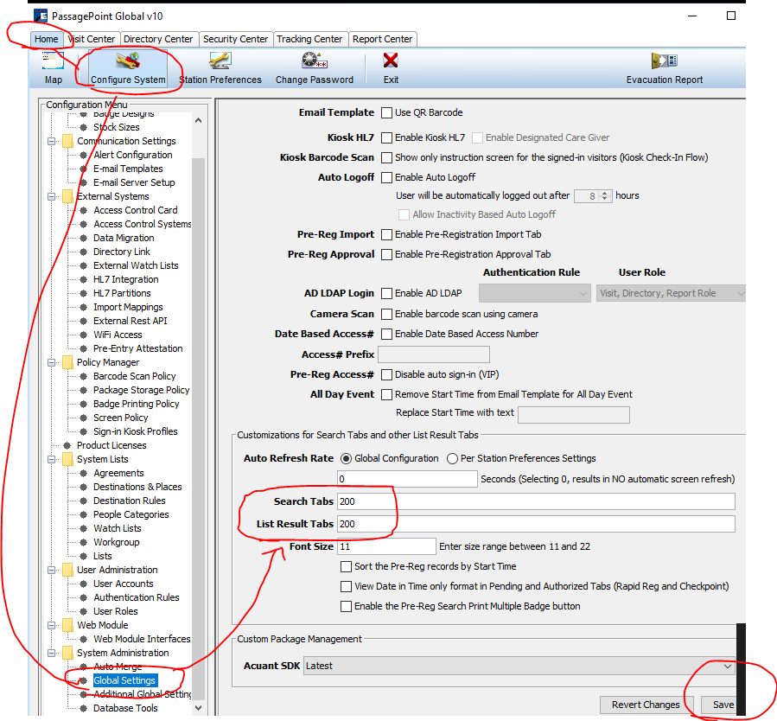Click the Configure System icon

(x=128, y=61)
